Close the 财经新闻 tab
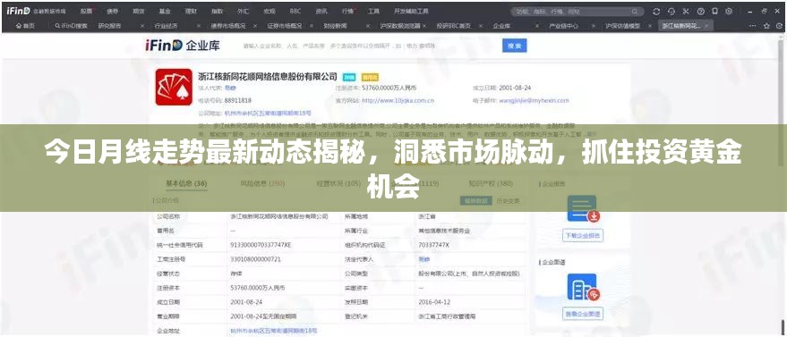This screenshot has height=337, width=787. tap(367, 26)
